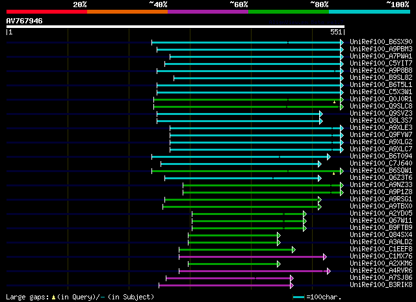Image resolution: width=416 pixels, height=302 pixels.
Task: Select UniRef100_A2YD05 label
Action: tap(381, 214)
